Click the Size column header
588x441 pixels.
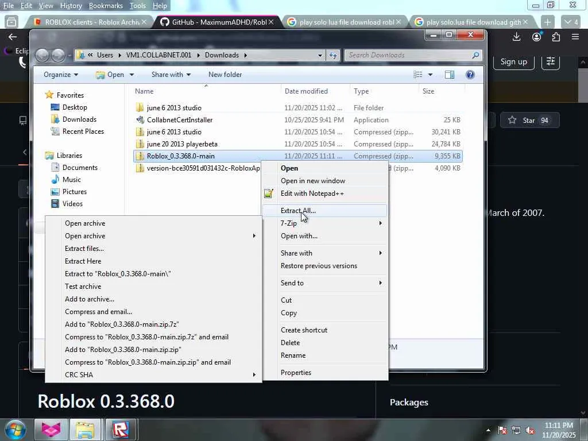point(440,91)
